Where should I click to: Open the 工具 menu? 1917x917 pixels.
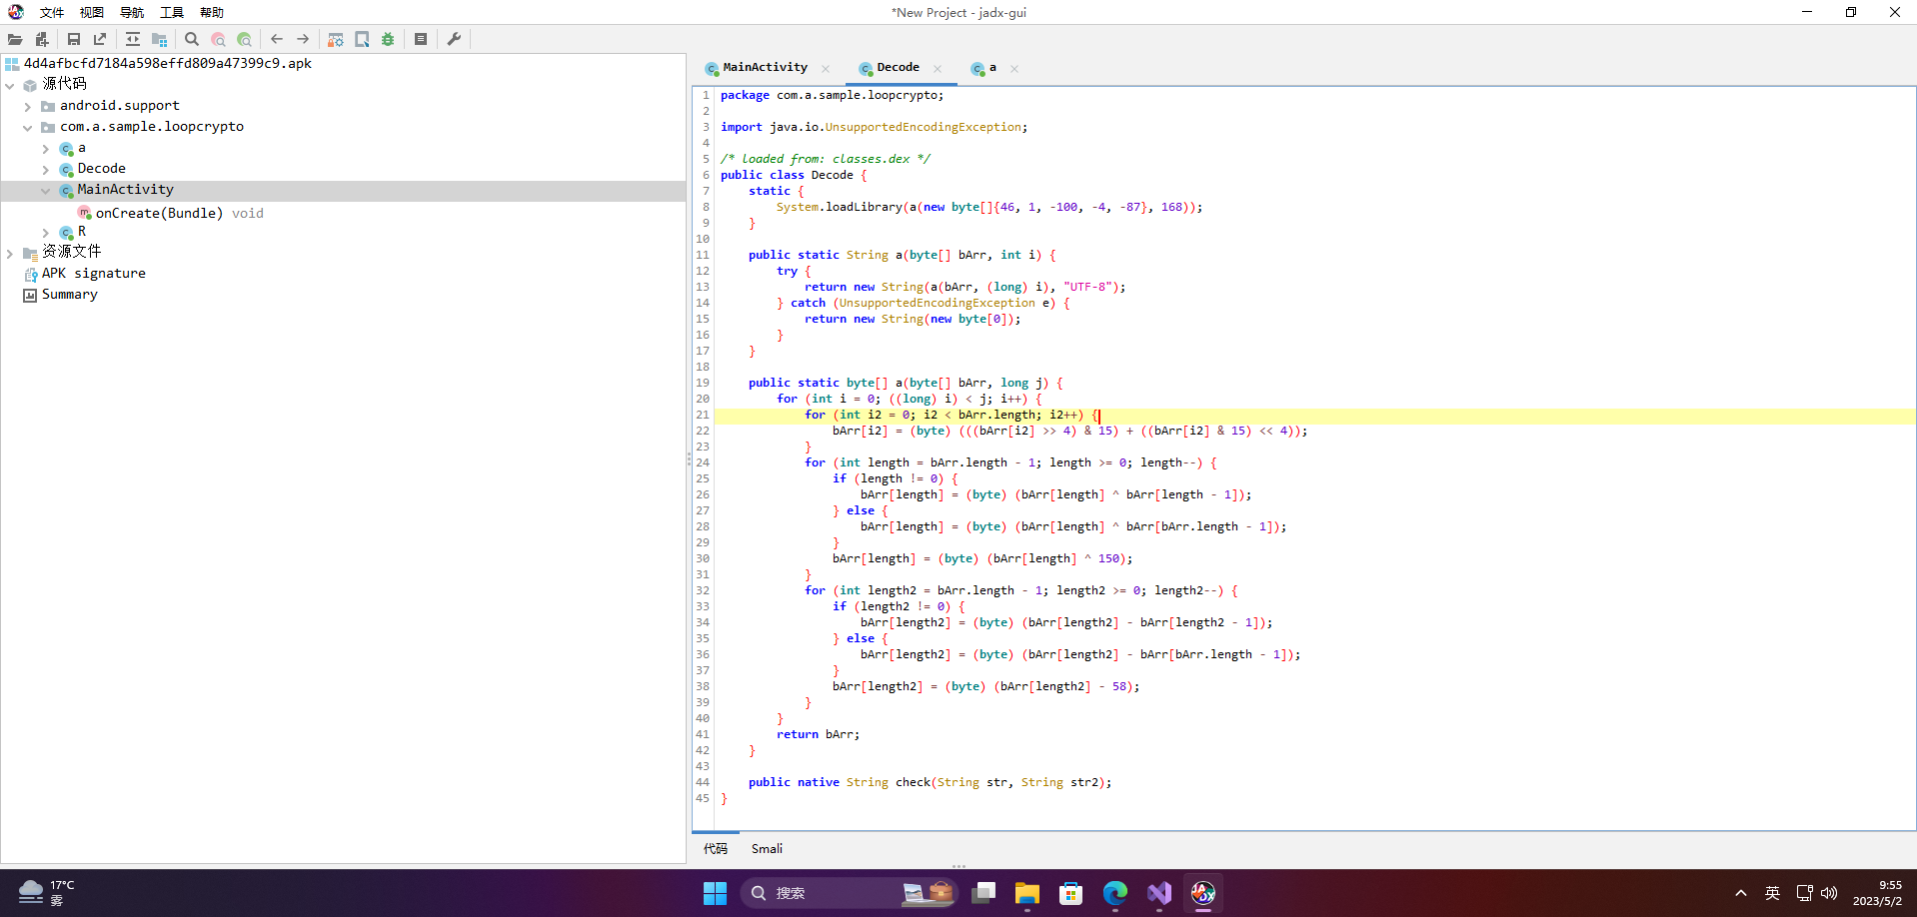(172, 12)
